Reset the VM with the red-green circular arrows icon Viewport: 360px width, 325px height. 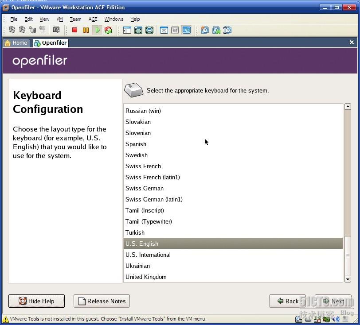(x=108, y=30)
